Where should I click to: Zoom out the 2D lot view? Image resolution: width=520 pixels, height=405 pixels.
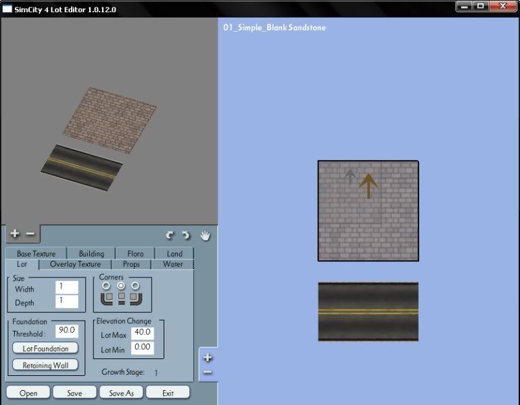pyautogui.click(x=208, y=372)
